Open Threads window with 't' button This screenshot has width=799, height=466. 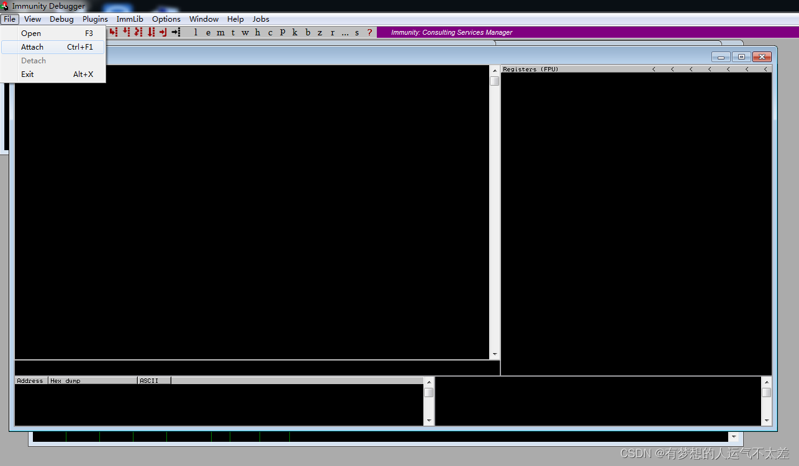[233, 32]
